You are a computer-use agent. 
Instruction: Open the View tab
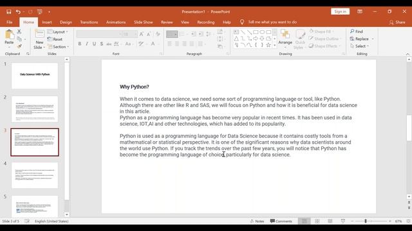[185, 22]
